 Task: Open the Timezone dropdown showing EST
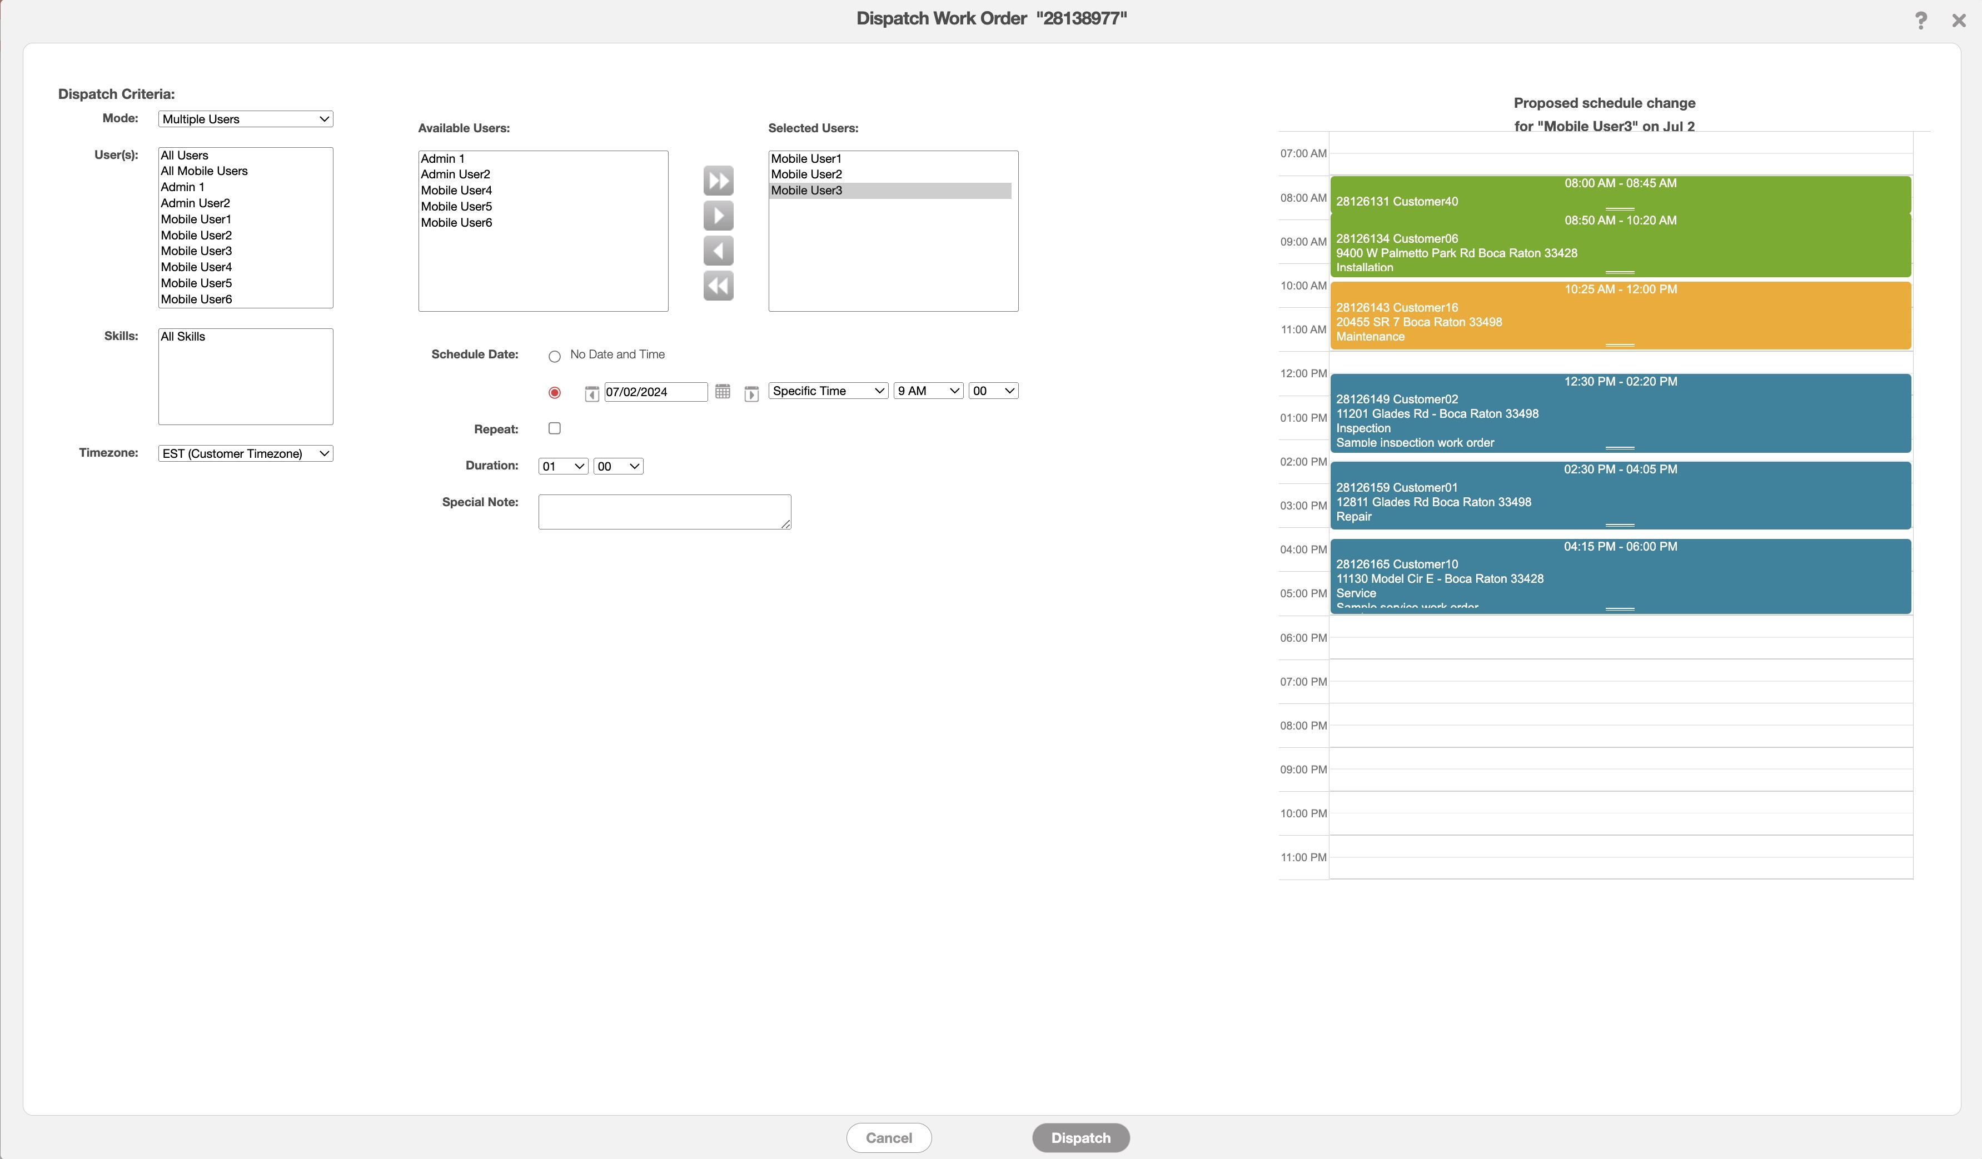[246, 454]
